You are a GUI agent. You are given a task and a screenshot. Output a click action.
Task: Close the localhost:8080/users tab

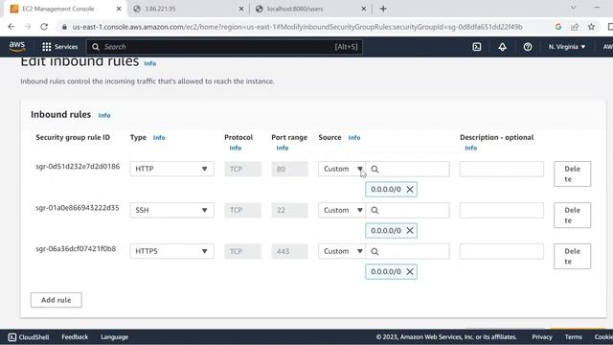tap(364, 9)
